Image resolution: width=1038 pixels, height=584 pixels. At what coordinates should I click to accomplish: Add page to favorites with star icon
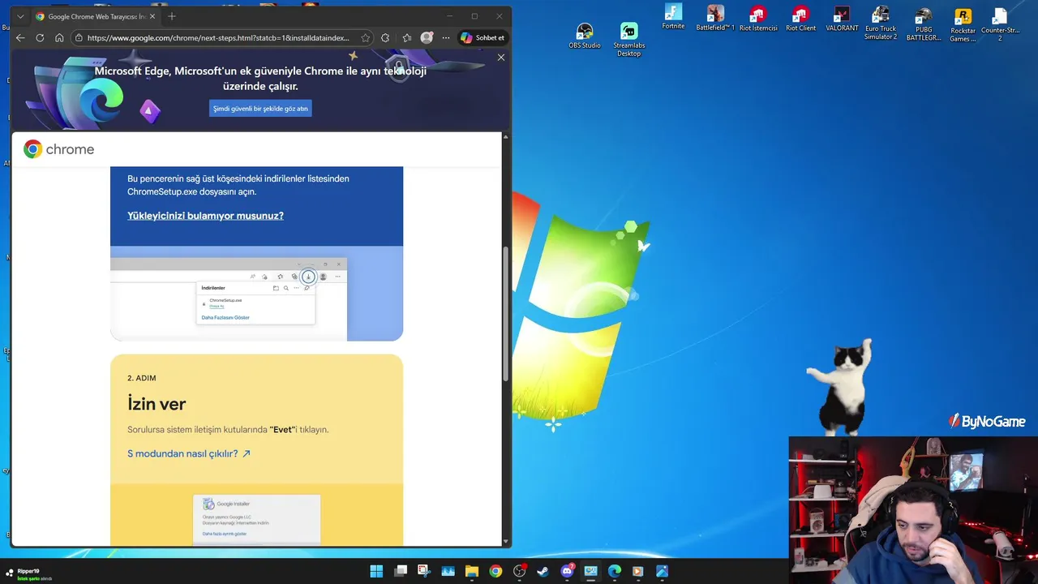coord(366,37)
